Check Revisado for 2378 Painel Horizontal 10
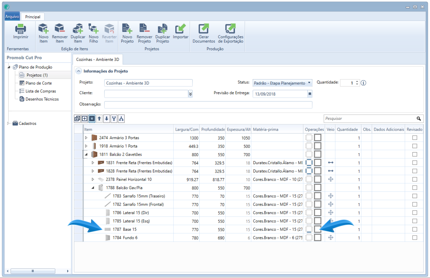 coord(414,179)
